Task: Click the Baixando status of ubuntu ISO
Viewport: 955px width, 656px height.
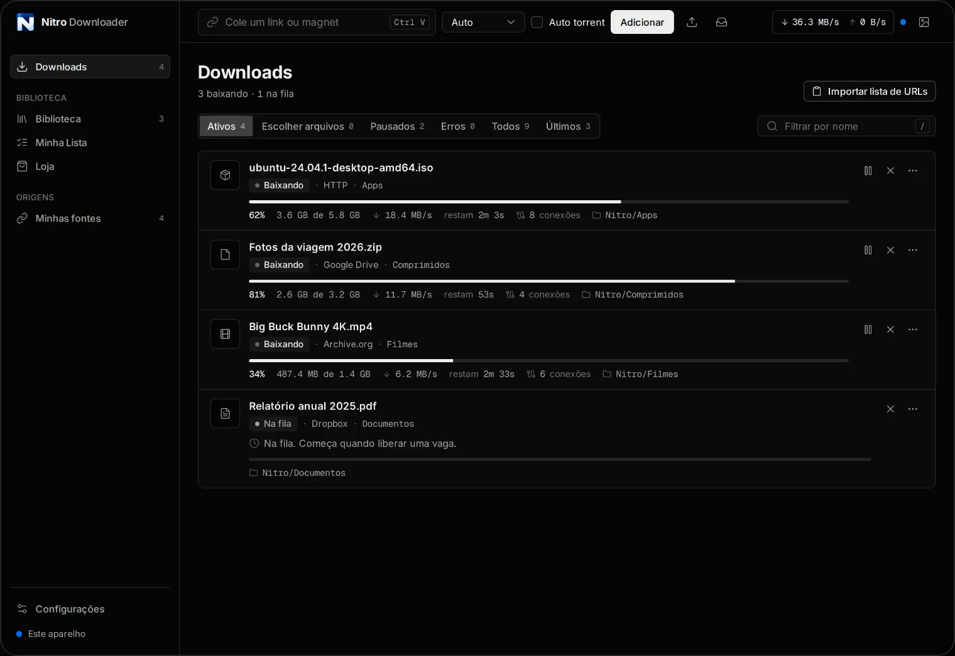Action: [279, 185]
